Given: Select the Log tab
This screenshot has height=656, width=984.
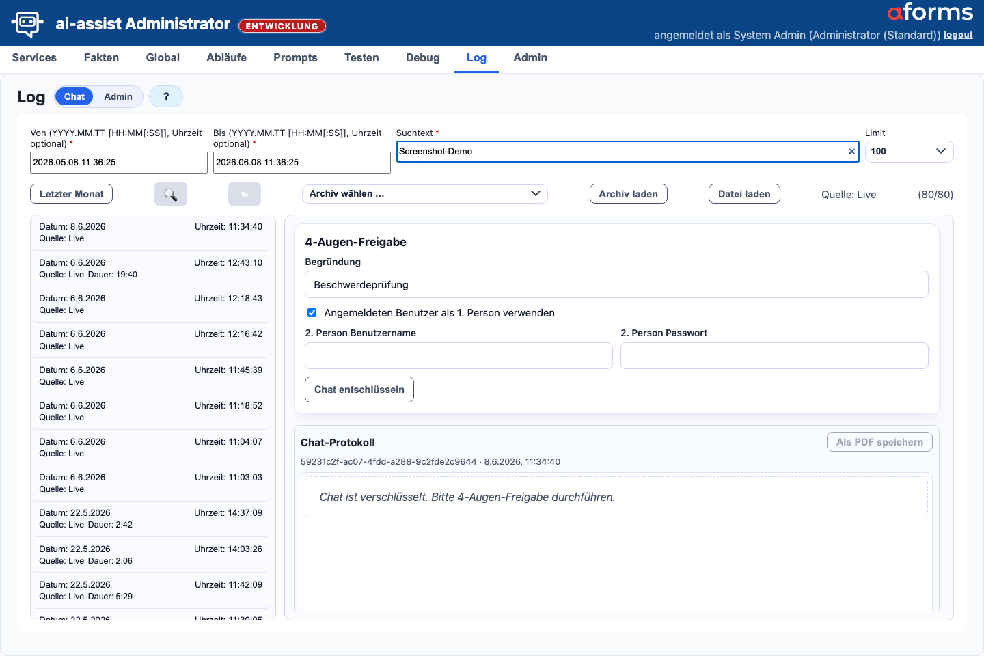Looking at the screenshot, I should (476, 58).
